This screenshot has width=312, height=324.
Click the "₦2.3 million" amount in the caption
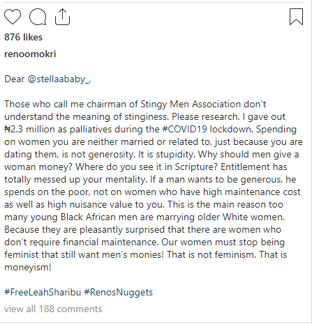[29, 129]
